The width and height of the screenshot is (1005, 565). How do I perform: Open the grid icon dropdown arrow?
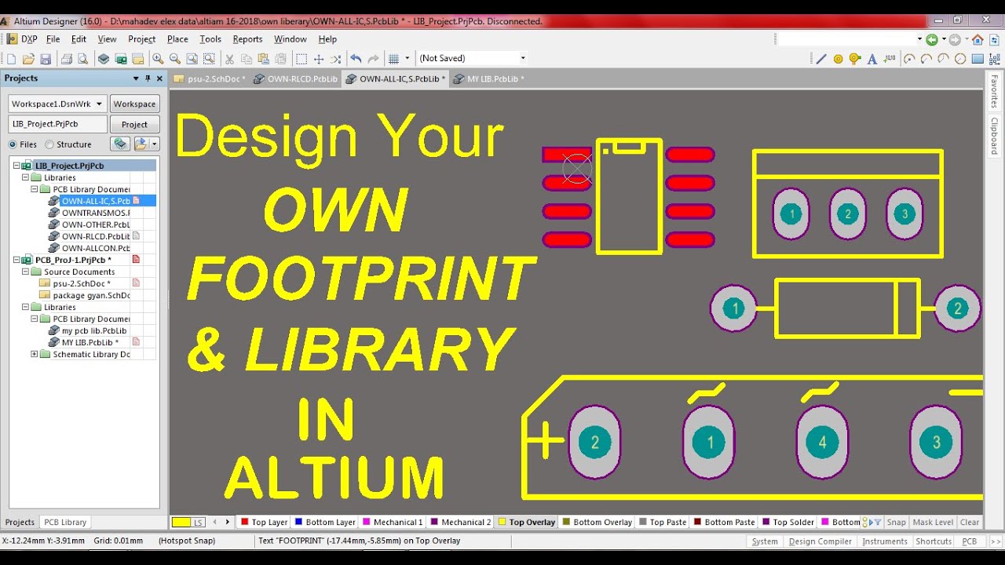coord(407,59)
